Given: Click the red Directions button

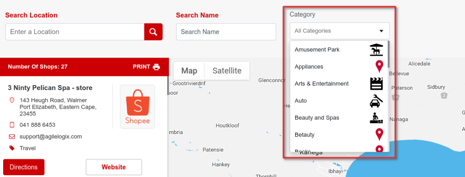Looking at the screenshot, I should point(24,167).
